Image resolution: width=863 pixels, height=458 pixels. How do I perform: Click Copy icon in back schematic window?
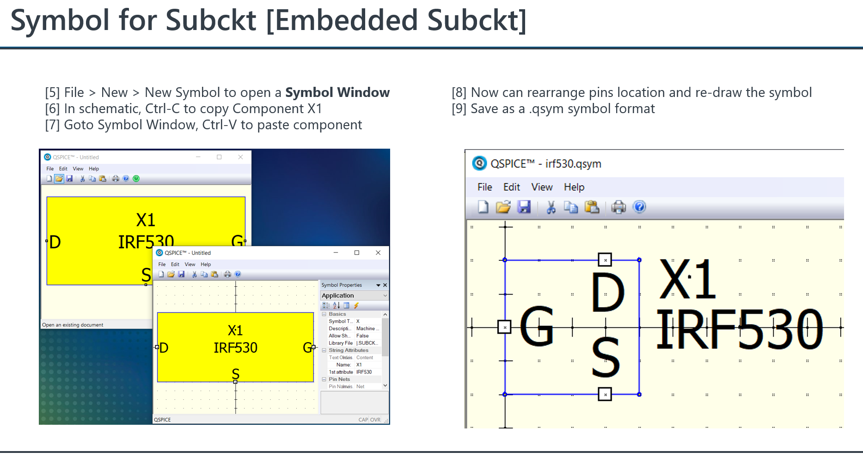click(x=92, y=179)
